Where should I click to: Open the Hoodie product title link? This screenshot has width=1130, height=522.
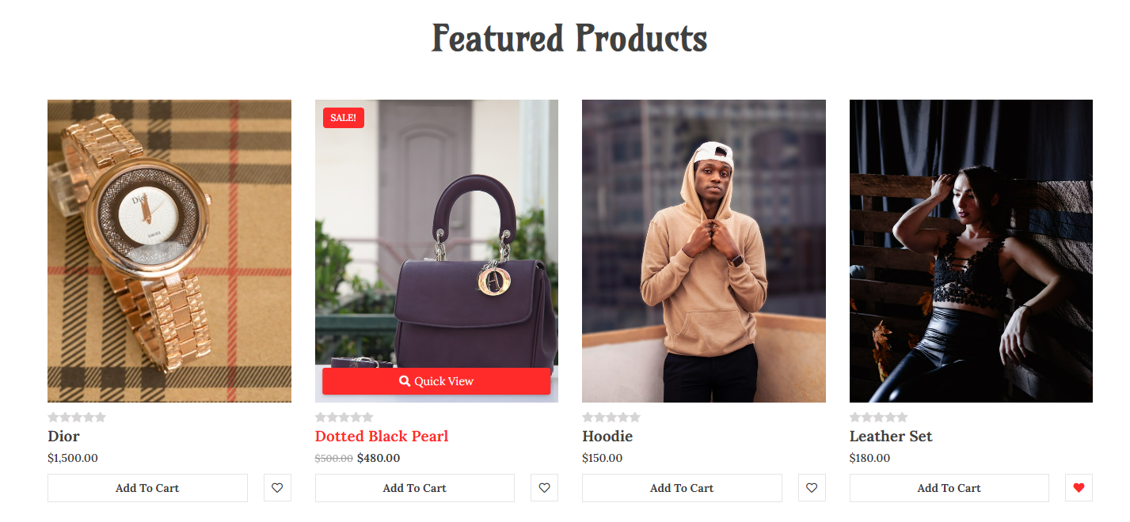(x=607, y=436)
